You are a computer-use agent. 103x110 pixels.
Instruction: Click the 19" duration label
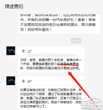click(x=29, y=81)
